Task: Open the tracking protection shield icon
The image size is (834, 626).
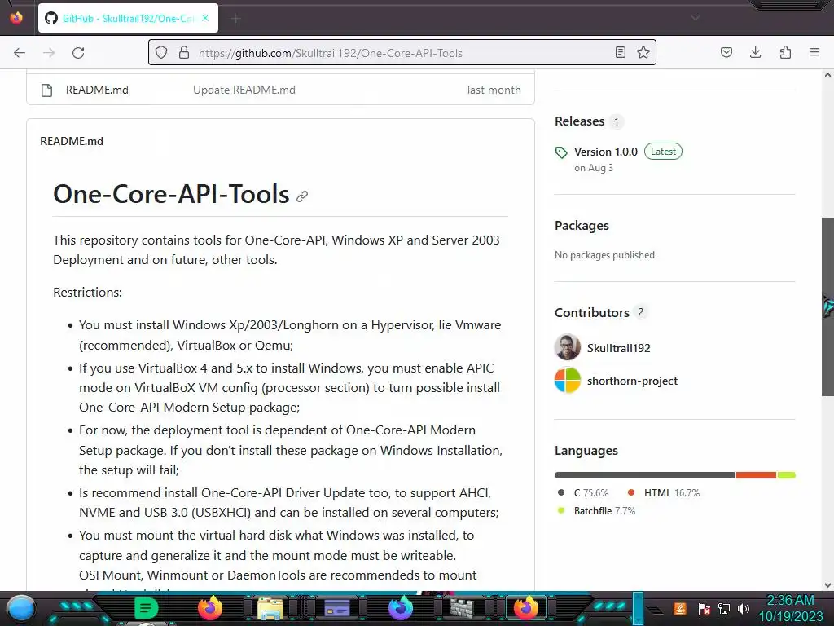Action: coord(161,53)
